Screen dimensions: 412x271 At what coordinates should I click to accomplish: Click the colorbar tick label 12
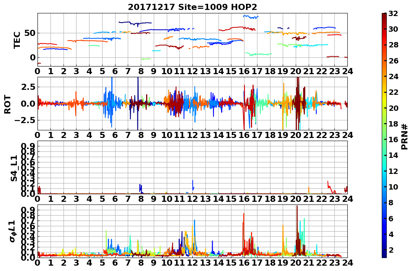pyautogui.click(x=393, y=171)
